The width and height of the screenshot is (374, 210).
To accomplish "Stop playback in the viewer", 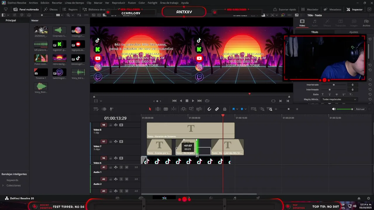I will pyautogui.click(x=187, y=101).
